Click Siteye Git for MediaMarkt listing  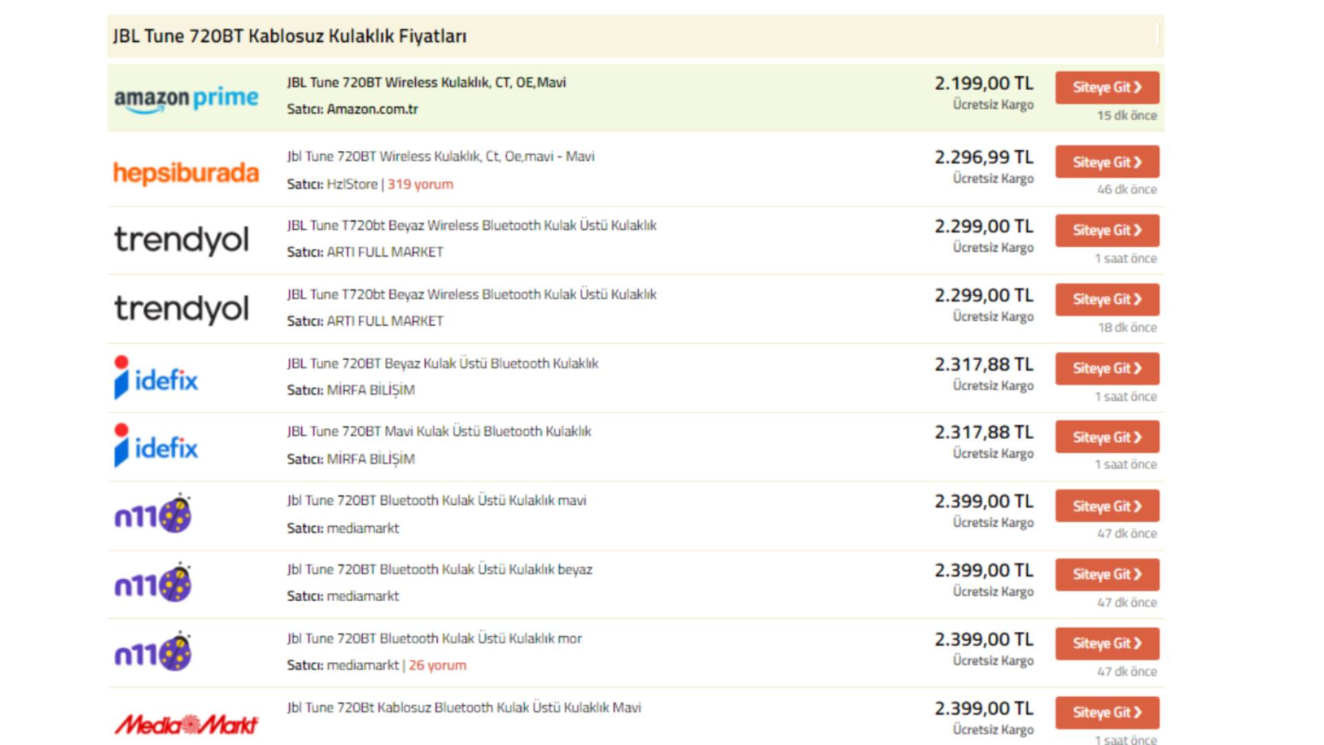coord(1107,713)
